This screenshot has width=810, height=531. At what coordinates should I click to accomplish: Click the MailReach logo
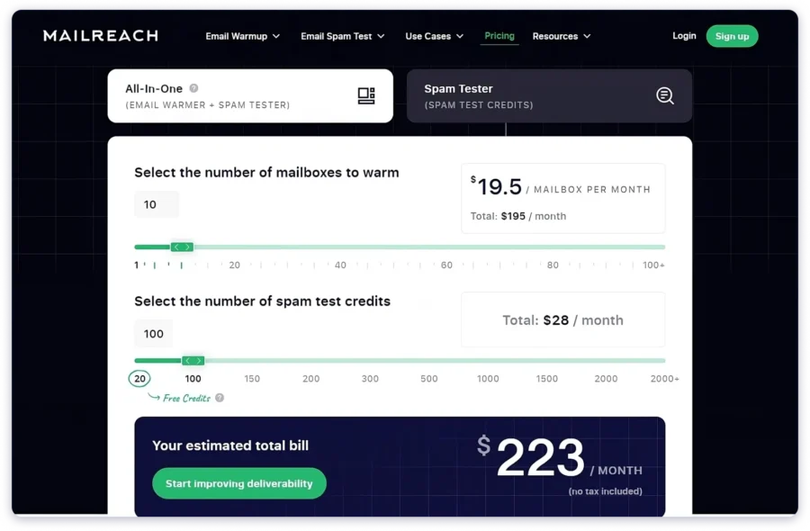(101, 36)
